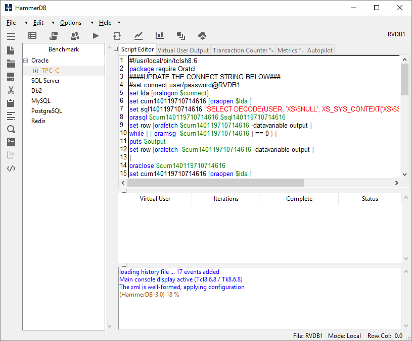
Task: Click the pane toggle box left of Script Editor
Action: [116, 49]
